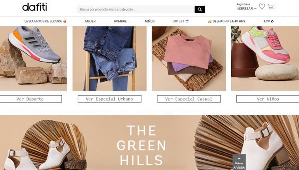Open the HOMBRE menu

(x=120, y=21)
